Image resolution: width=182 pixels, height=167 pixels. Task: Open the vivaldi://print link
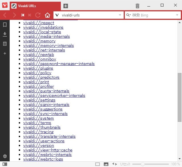[x=36, y=82]
